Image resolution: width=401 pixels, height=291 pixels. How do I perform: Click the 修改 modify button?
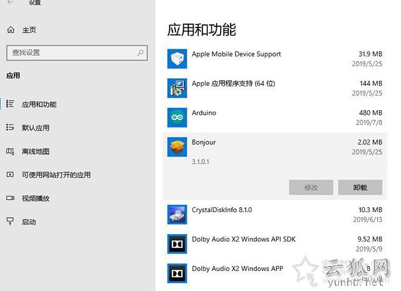[x=311, y=188]
